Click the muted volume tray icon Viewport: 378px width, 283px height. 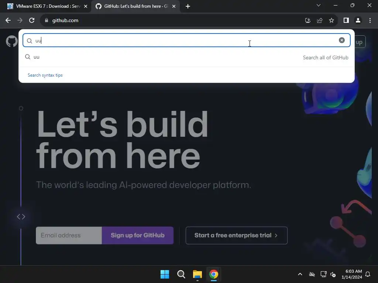pos(333,274)
